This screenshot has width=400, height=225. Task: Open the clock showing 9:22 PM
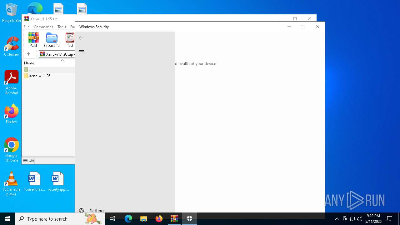[x=373, y=219]
